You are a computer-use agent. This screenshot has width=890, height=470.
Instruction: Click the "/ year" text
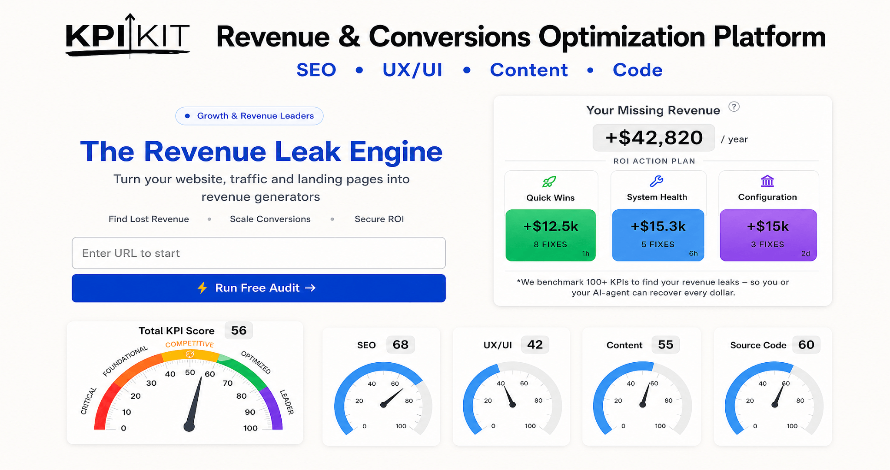pos(734,139)
